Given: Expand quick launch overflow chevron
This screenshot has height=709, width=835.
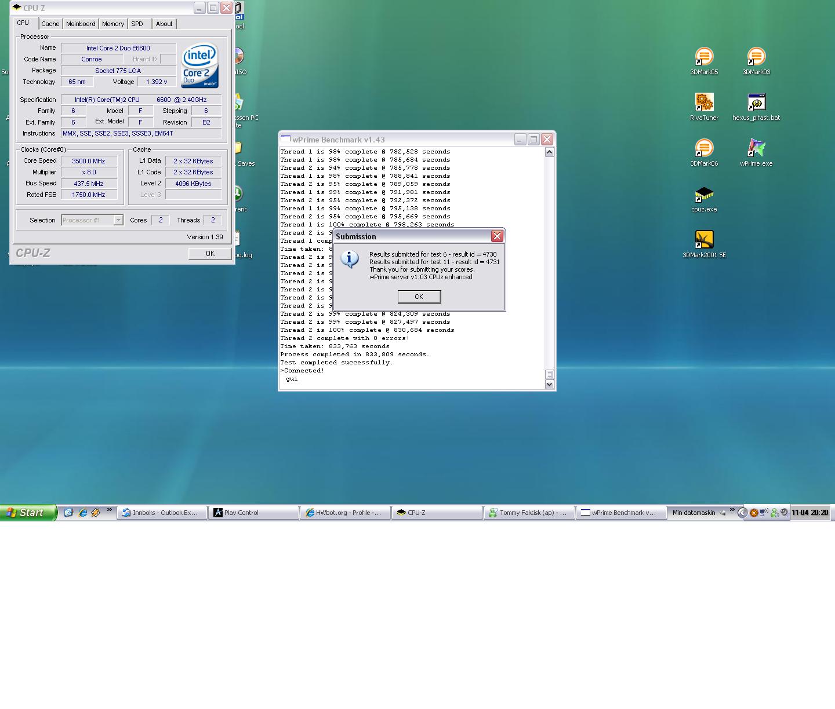Looking at the screenshot, I should click(x=110, y=510).
